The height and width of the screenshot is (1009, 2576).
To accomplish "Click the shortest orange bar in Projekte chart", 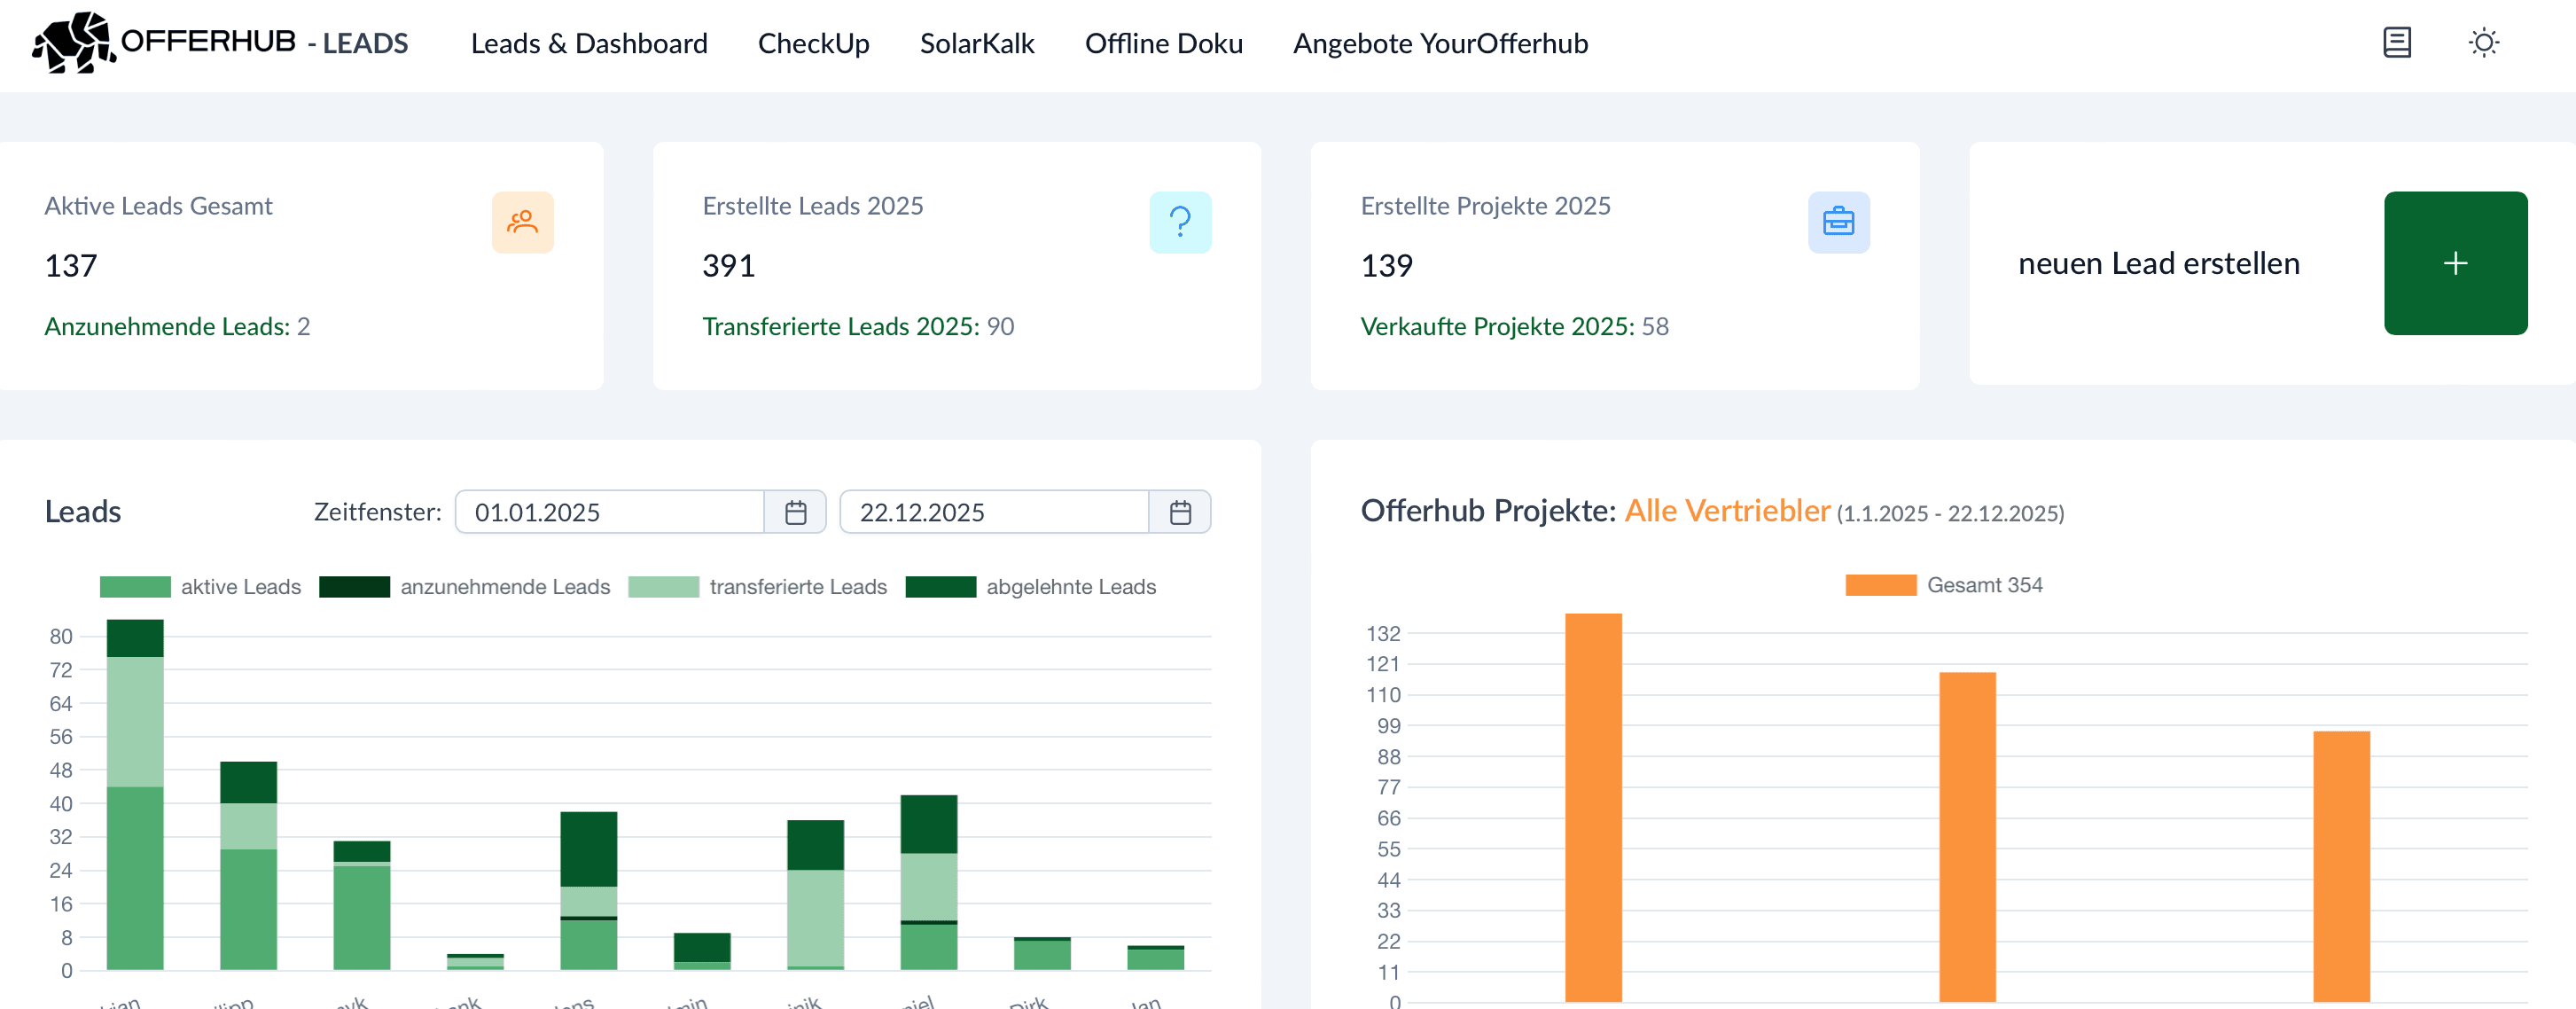I will click(x=2341, y=866).
